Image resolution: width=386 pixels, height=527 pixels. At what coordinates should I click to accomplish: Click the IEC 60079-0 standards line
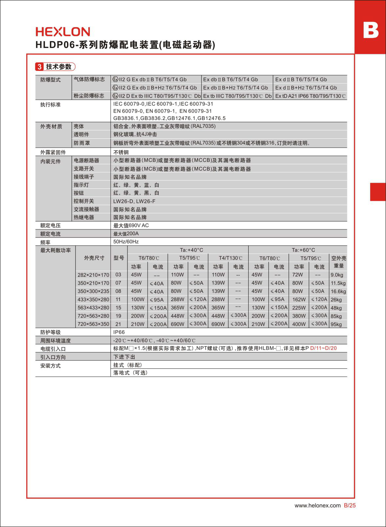click(x=163, y=104)
